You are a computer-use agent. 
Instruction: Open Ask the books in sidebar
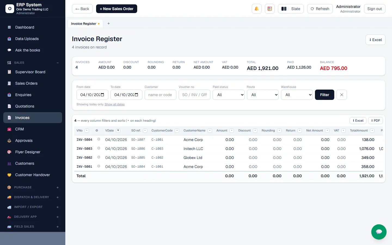pyautogui.click(x=33, y=50)
